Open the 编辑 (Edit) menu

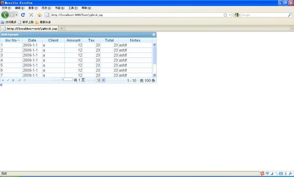tap(19, 8)
